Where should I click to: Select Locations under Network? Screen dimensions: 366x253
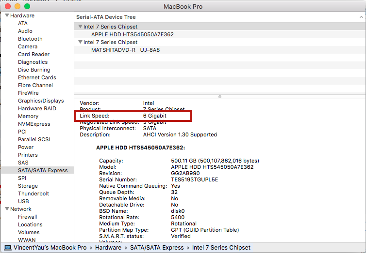[x=31, y=224]
